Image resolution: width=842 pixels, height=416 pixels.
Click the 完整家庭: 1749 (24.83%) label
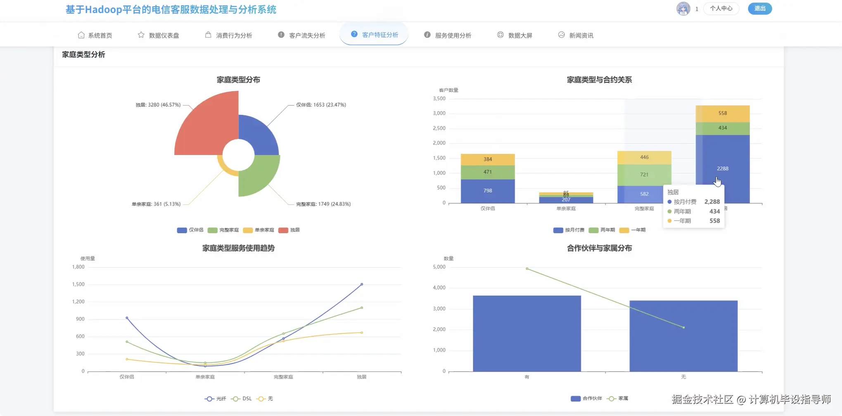[x=323, y=204]
